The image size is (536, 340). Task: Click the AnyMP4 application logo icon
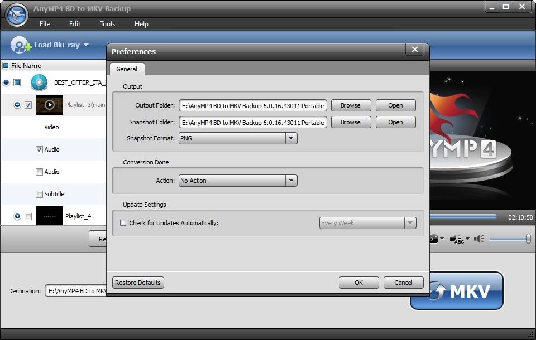click(x=17, y=15)
